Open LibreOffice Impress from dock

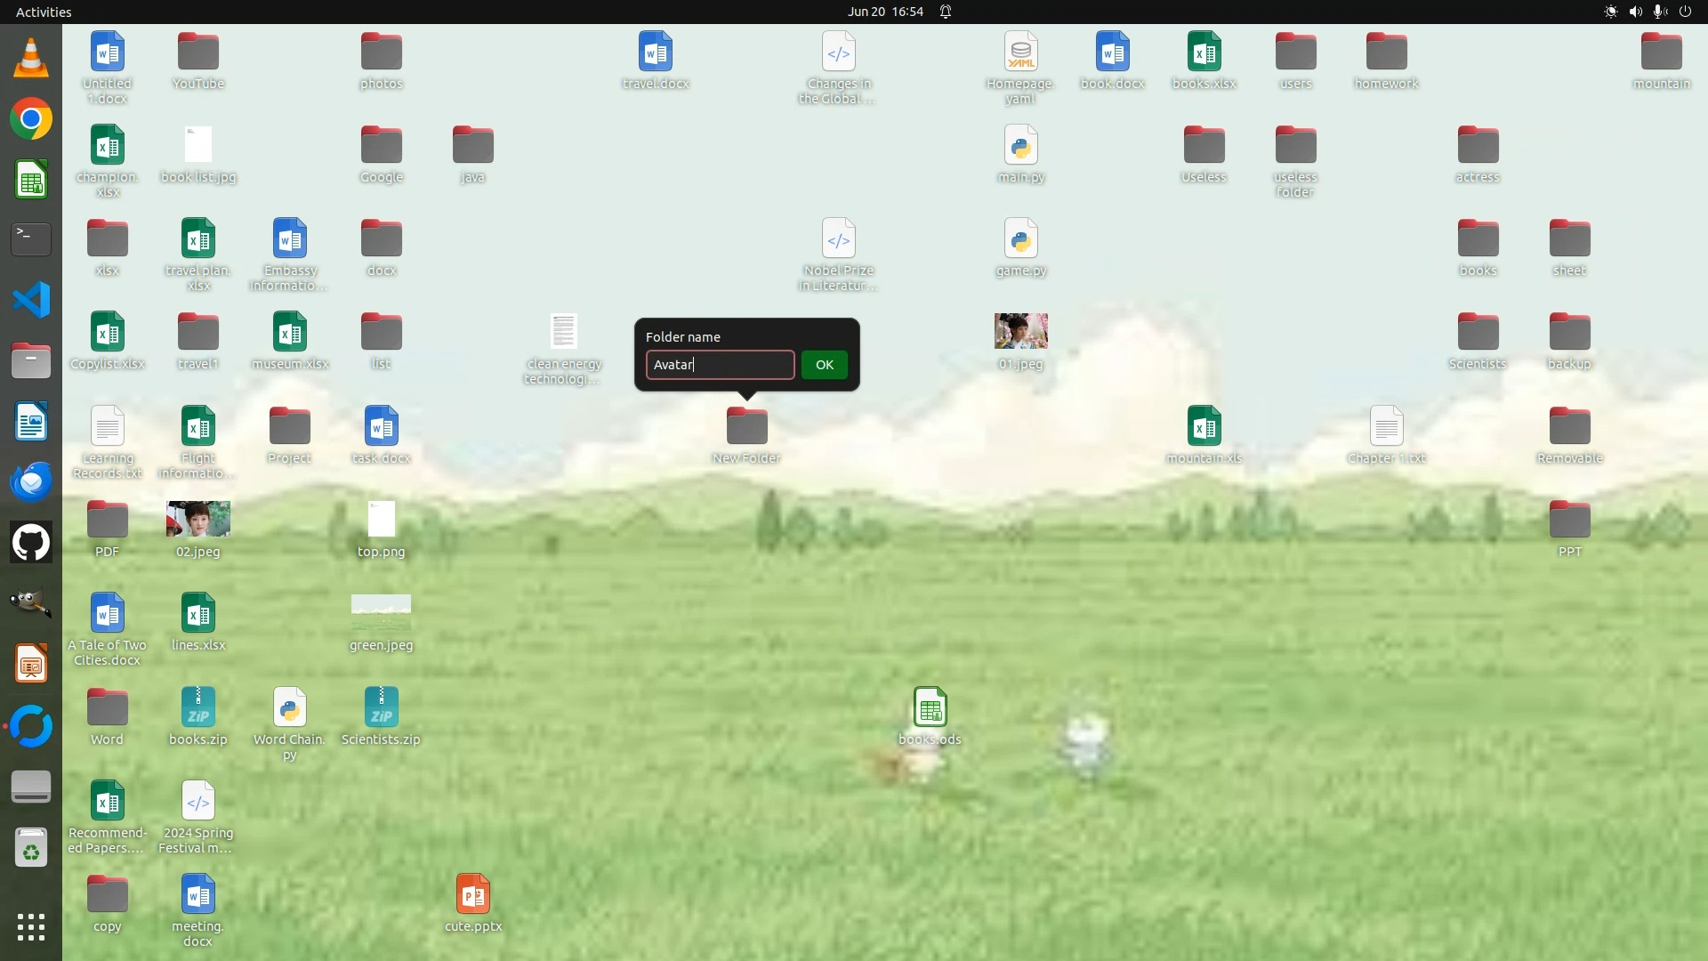click(x=31, y=664)
